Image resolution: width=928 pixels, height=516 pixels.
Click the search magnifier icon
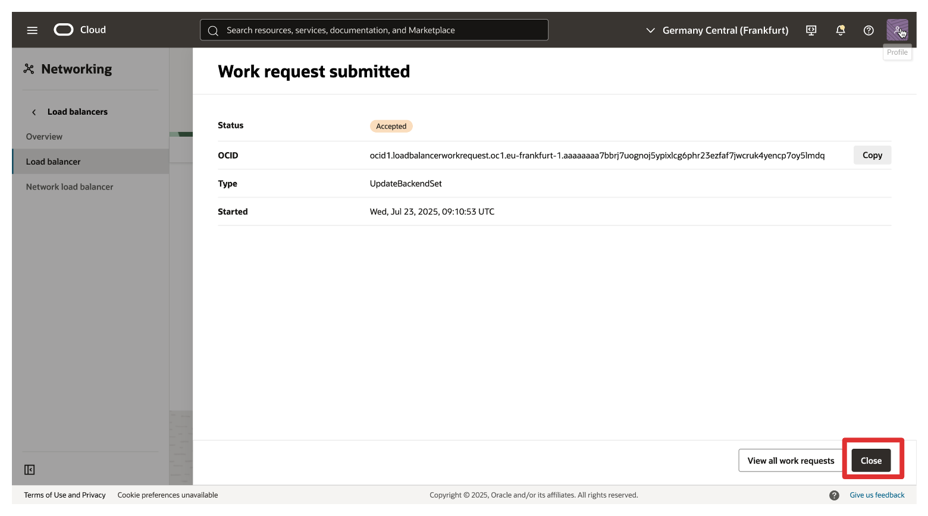pos(213,30)
